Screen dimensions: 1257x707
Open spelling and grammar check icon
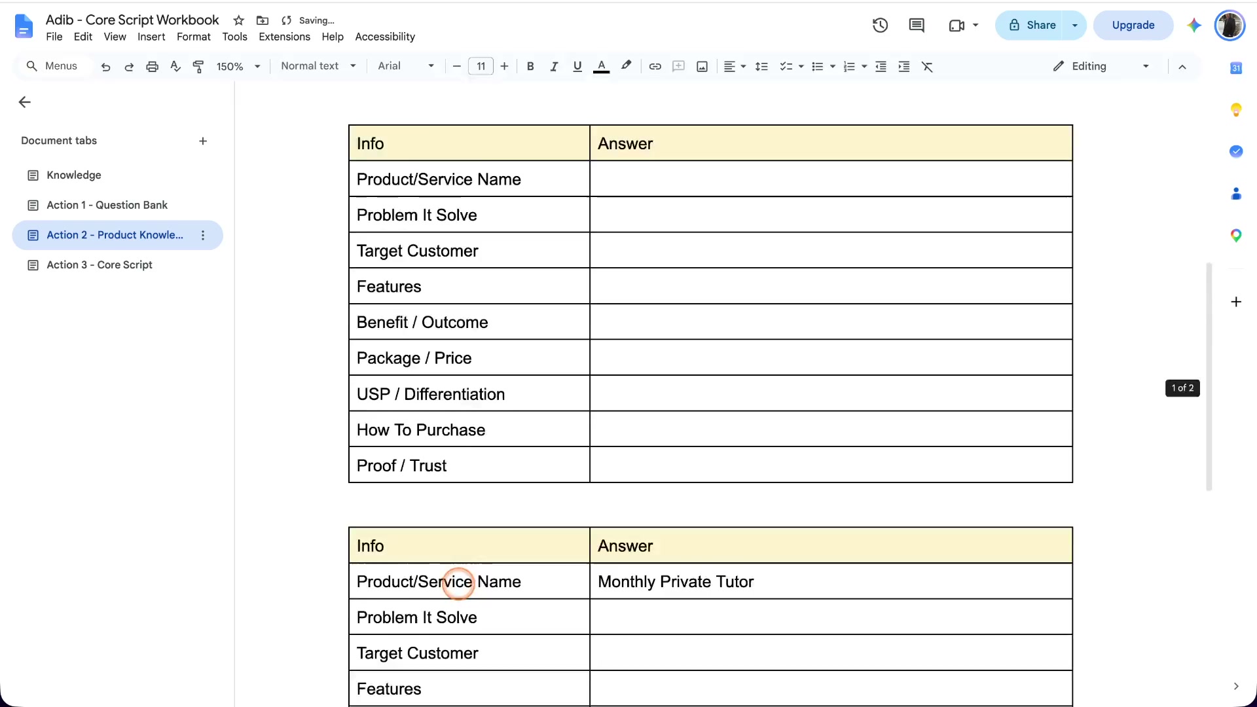[175, 66]
